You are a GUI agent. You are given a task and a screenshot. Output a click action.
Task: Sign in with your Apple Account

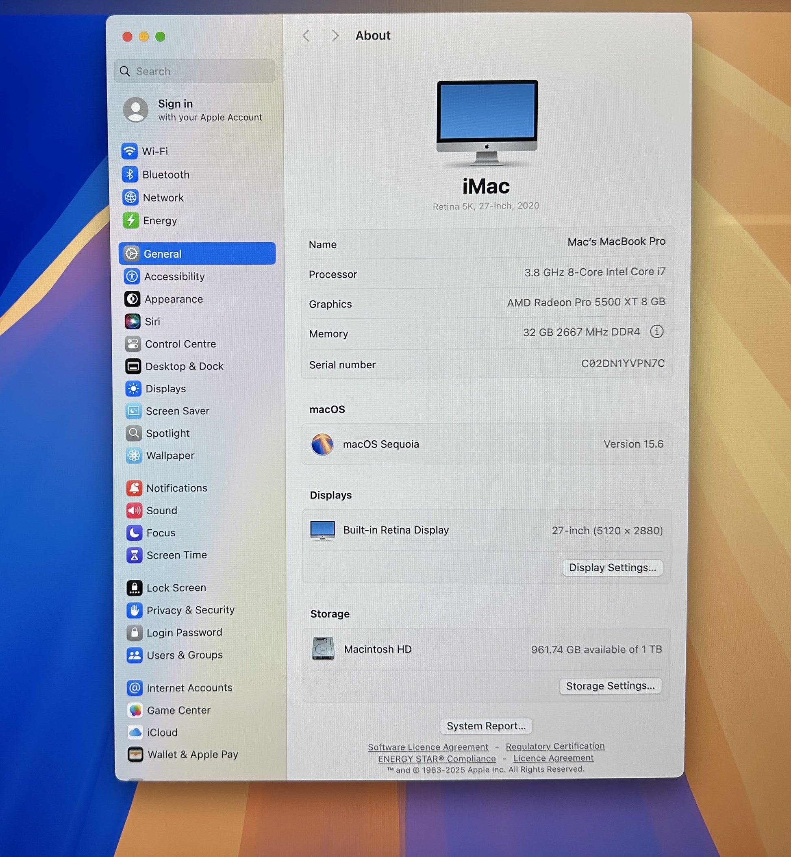coord(193,110)
